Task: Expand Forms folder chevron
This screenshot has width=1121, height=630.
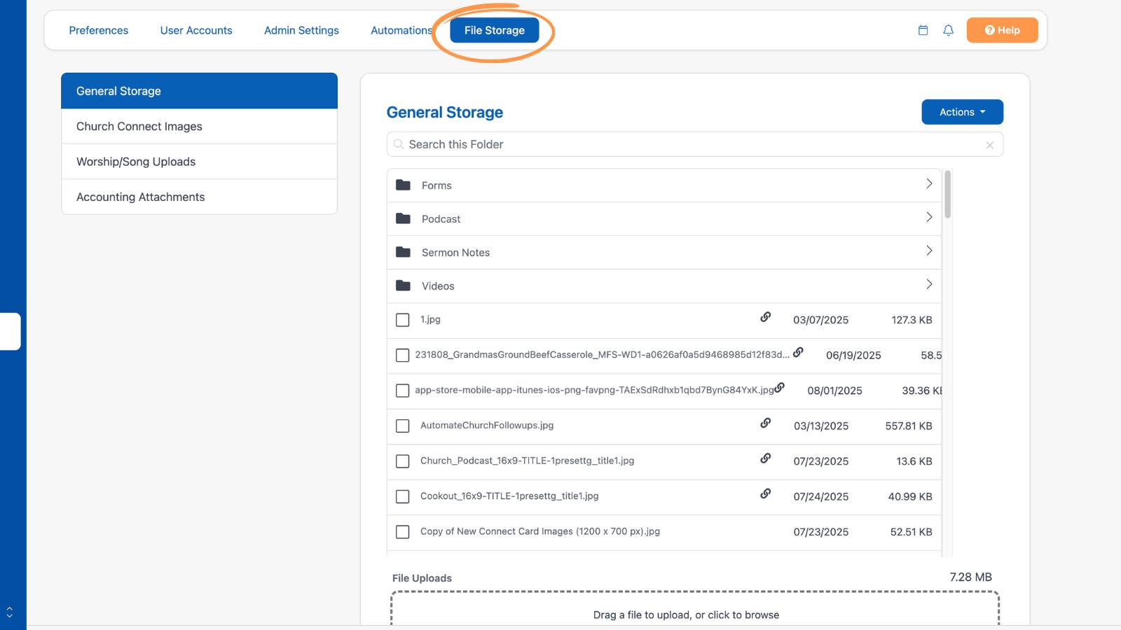Action: coord(929,183)
